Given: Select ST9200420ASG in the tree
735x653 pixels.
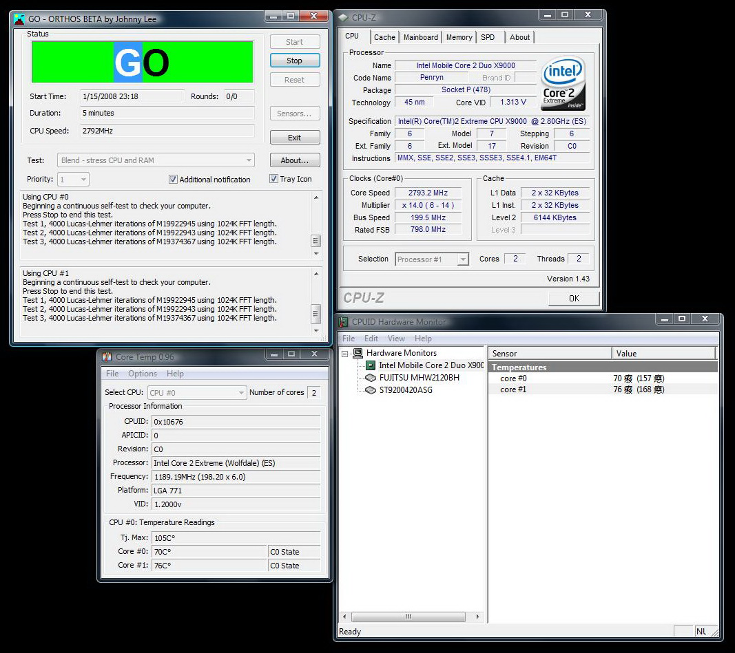Looking at the screenshot, I should [406, 390].
